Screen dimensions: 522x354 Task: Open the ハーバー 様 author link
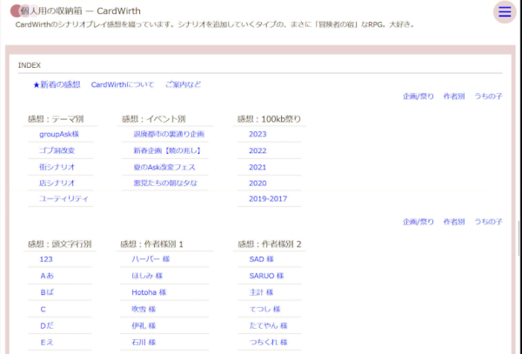coord(151,259)
